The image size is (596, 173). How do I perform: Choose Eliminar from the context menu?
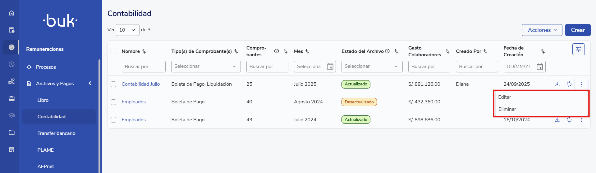point(507,109)
